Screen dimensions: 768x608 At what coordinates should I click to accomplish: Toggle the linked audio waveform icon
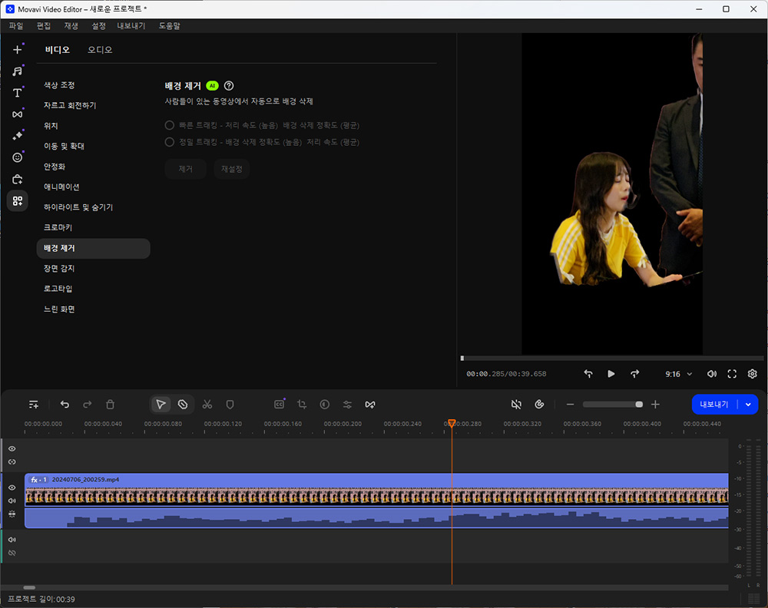point(12,514)
